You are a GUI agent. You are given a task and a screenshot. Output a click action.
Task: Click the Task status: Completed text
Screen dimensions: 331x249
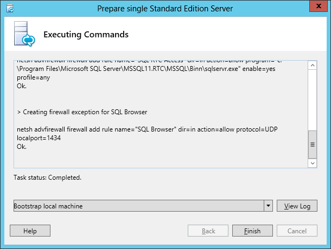tap(48, 178)
